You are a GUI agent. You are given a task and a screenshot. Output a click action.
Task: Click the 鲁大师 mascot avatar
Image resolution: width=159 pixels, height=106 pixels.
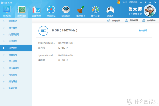150,11
